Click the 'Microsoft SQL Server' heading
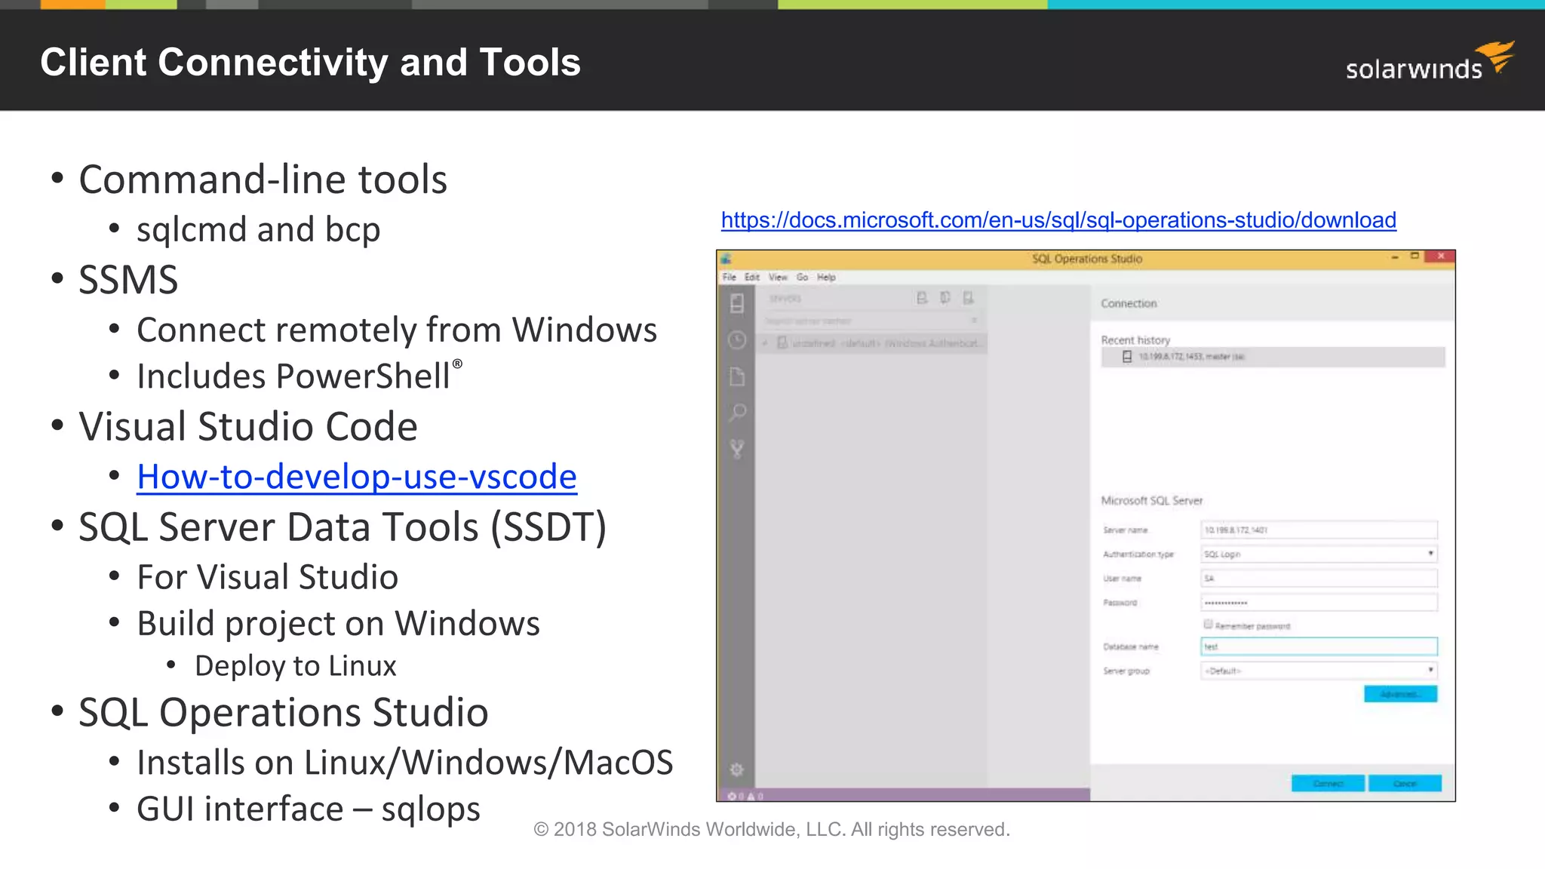Screen dimensions: 1545x869 pos(1151,500)
